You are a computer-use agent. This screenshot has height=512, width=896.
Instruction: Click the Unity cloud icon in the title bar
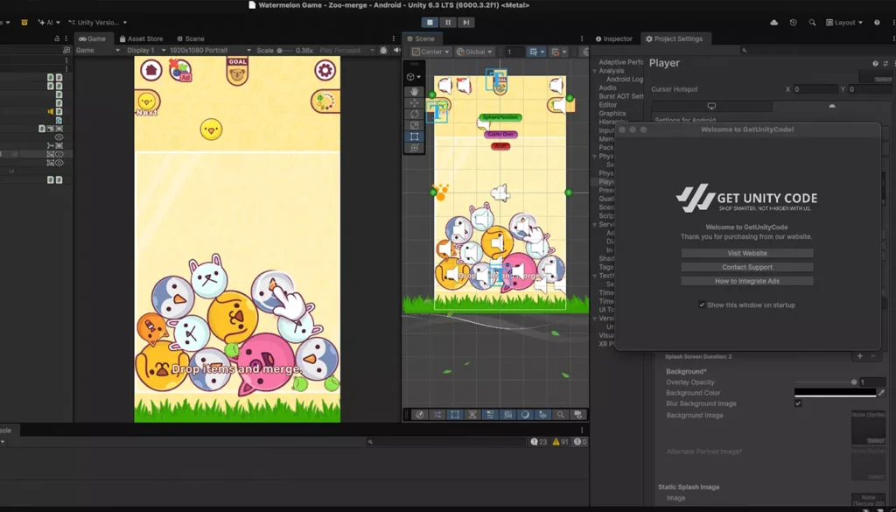coord(773,22)
